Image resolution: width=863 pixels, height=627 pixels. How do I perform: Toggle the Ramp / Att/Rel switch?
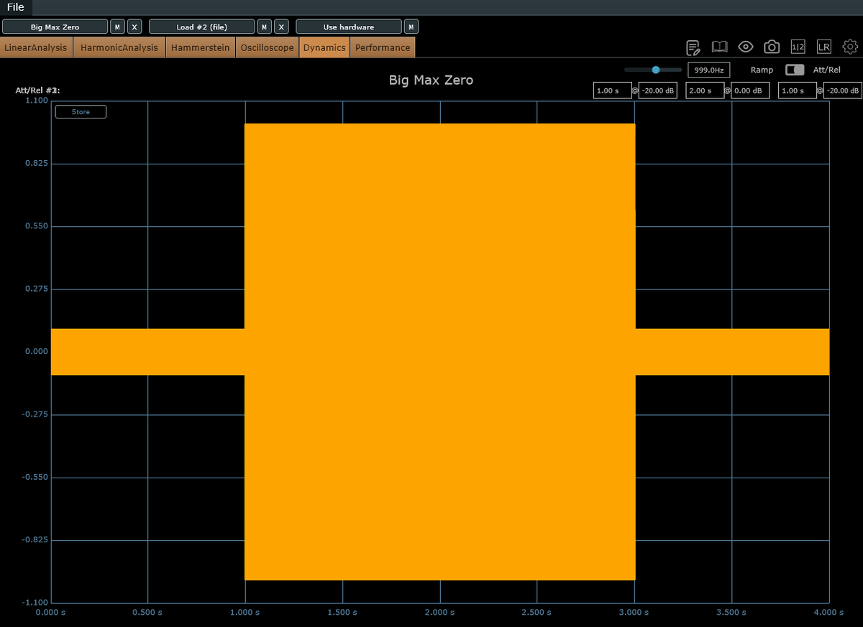click(794, 70)
